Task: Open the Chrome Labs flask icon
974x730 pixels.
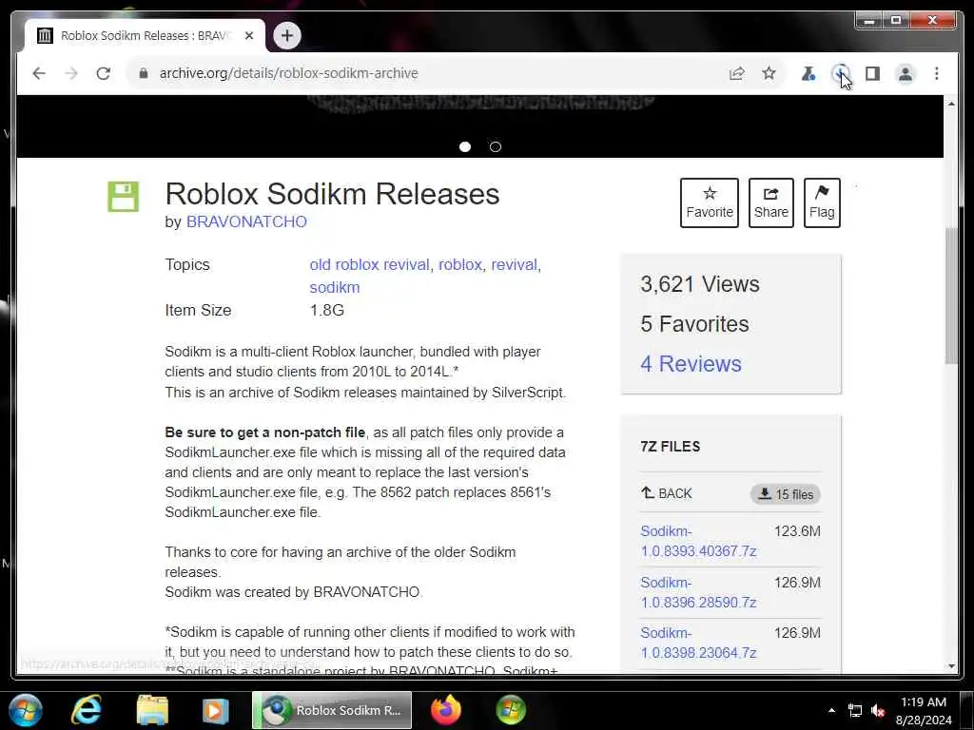Action: pyautogui.click(x=808, y=73)
